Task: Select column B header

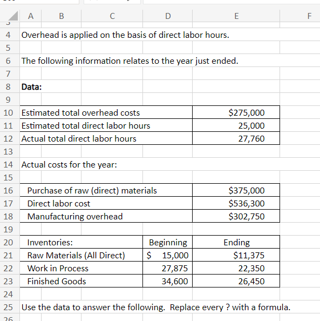Action: click(x=61, y=16)
